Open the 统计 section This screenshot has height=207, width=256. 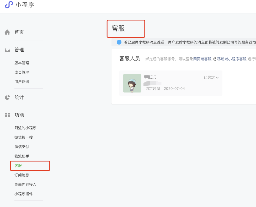[x=19, y=97]
